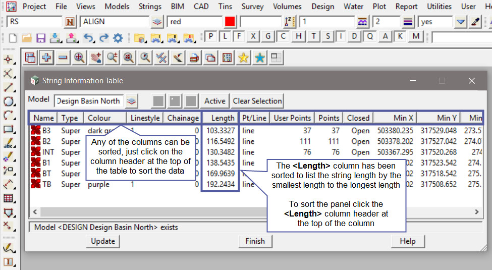
Task: Open model picker beside Design Basin North
Action: point(132,101)
